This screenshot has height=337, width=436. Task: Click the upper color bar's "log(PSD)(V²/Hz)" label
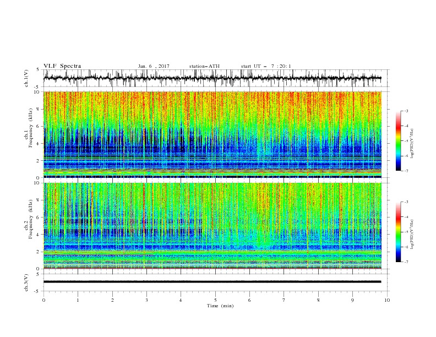tap(412, 144)
